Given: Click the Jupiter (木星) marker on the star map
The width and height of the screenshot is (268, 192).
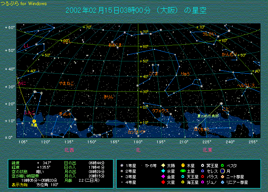Looking at the screenshot, I should click(34, 121).
